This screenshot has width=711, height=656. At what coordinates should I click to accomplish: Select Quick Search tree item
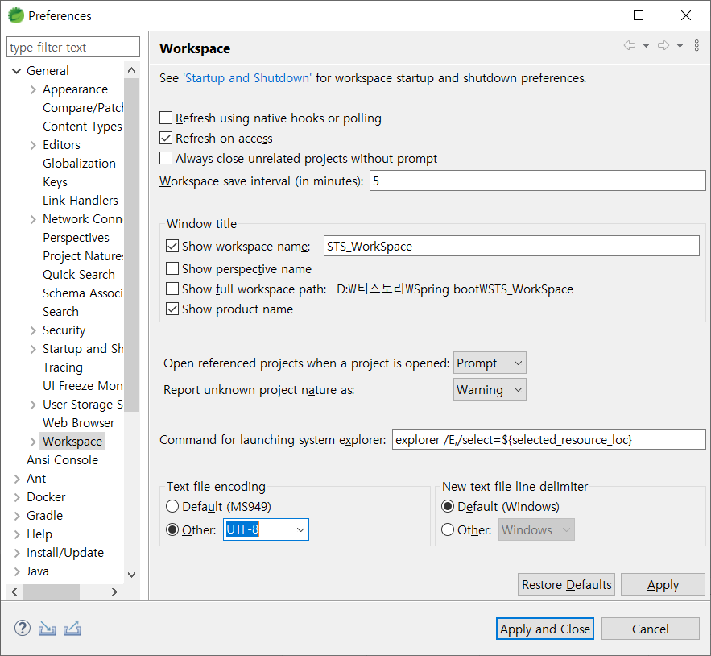tap(79, 275)
